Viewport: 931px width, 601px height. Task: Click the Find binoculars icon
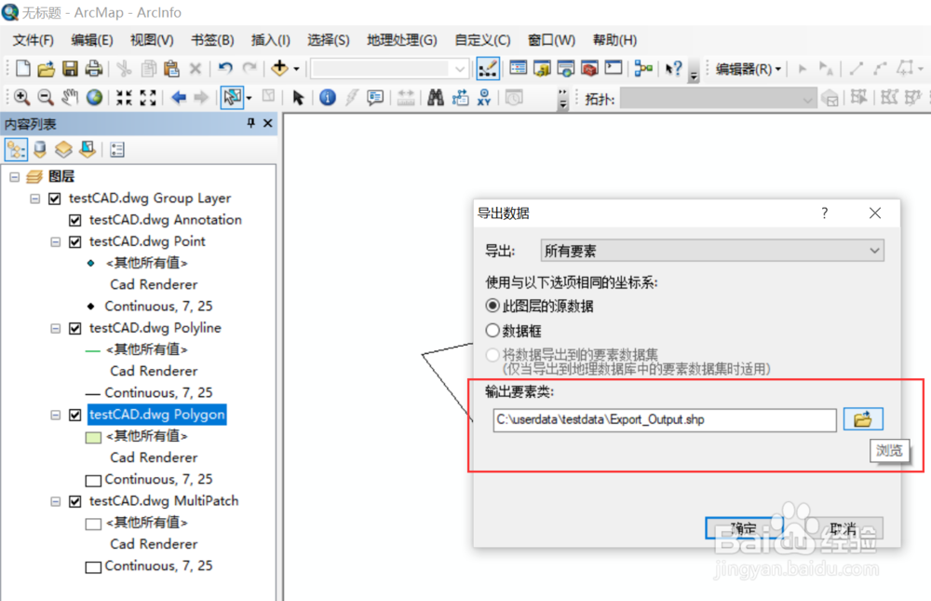(435, 98)
